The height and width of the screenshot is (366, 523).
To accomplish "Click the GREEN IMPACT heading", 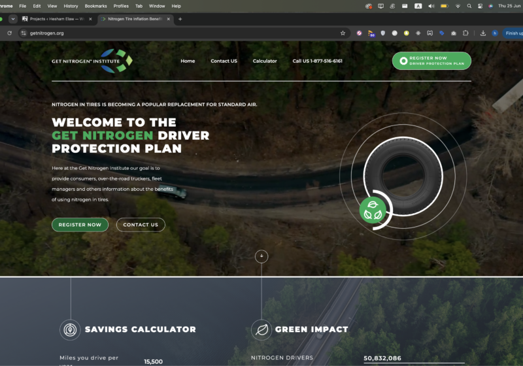I will 312,329.
